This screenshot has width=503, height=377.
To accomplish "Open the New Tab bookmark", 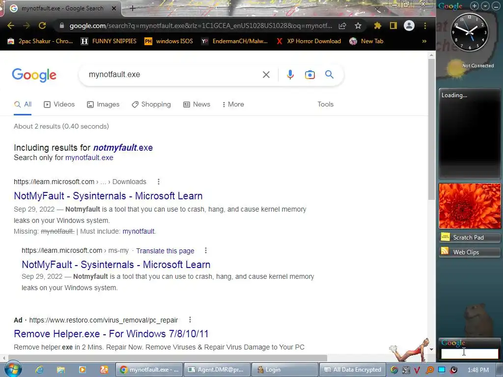I will click(366, 41).
